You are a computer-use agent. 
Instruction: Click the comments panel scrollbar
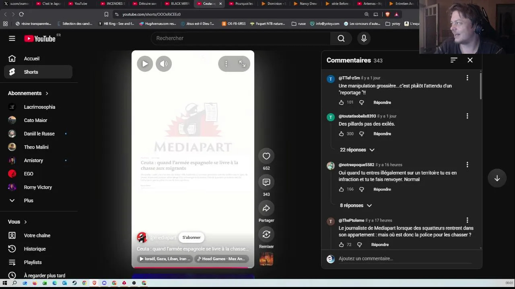[x=480, y=85]
